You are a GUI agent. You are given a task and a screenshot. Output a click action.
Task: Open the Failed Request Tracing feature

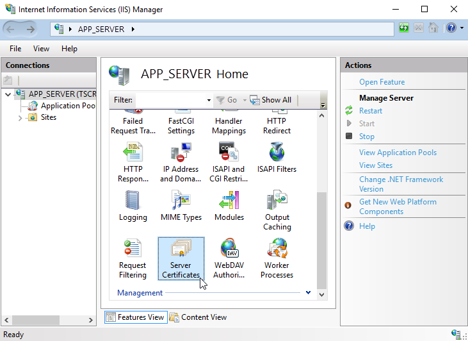133,122
